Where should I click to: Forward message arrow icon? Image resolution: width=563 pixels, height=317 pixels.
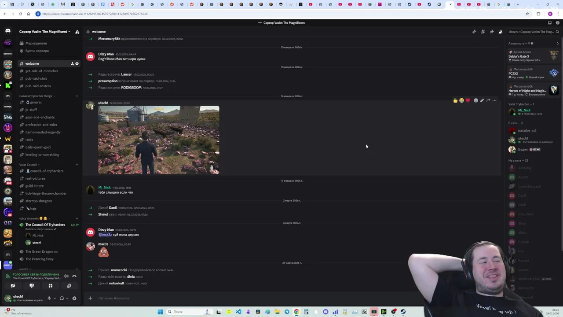coord(488,100)
